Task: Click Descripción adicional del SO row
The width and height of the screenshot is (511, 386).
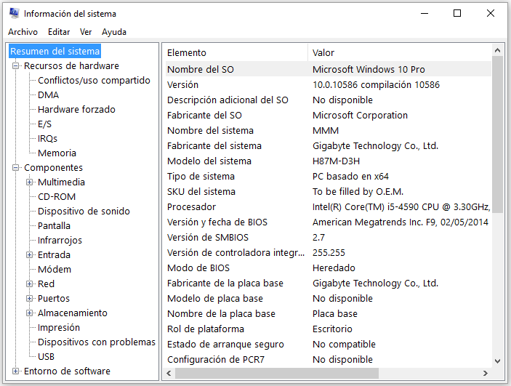Action: pyautogui.click(x=328, y=100)
